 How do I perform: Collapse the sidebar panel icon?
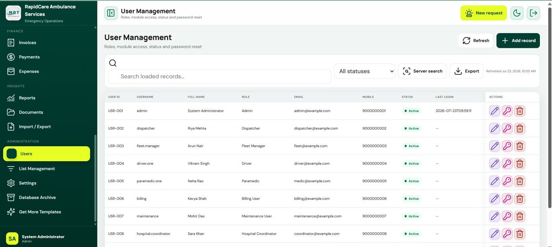click(x=111, y=13)
